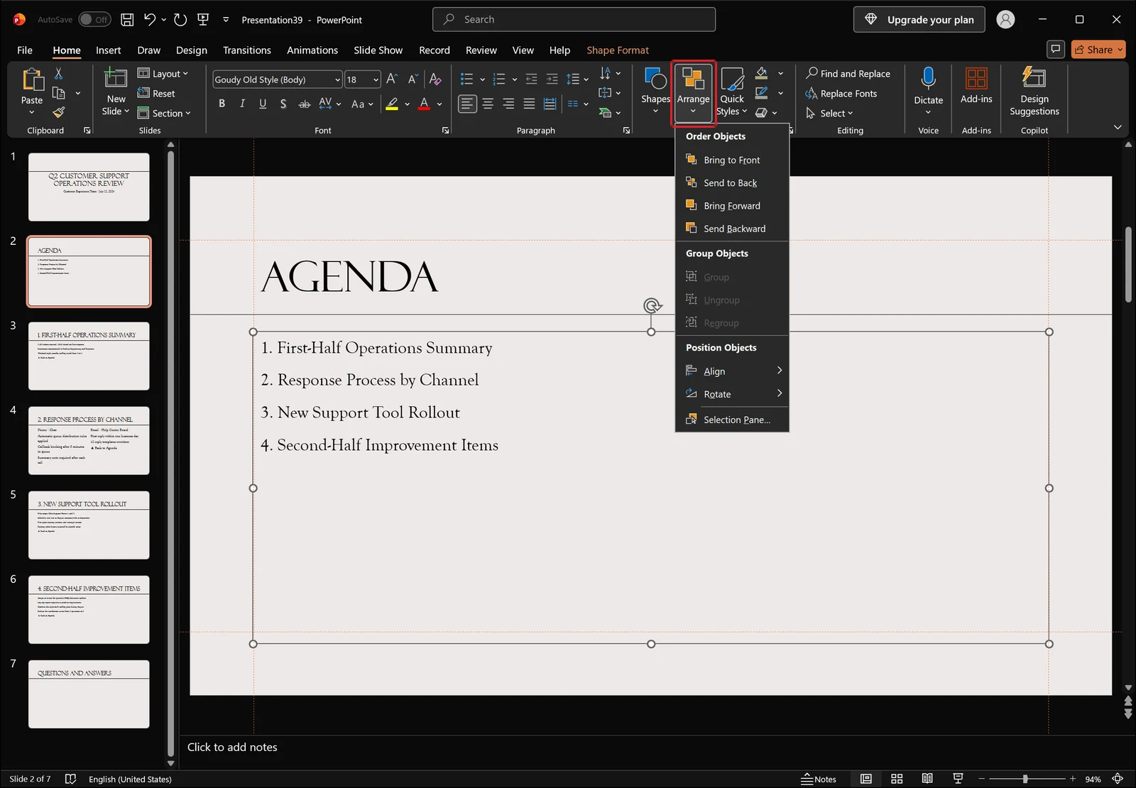Open the Shape Format tab

617,50
